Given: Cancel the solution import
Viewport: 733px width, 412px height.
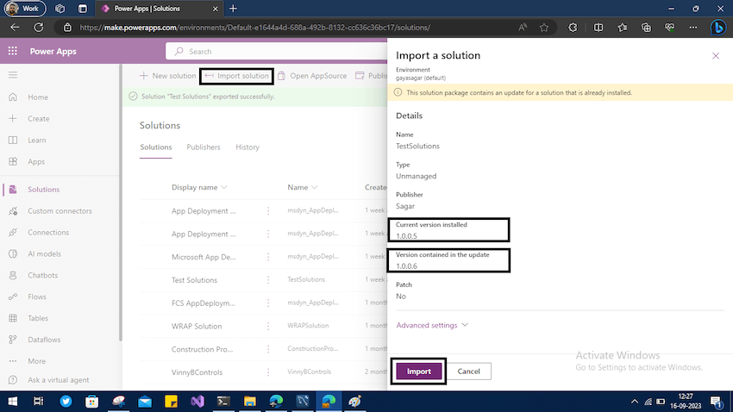Looking at the screenshot, I should coord(468,371).
